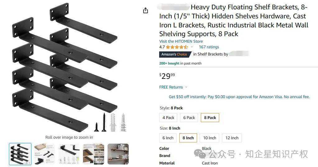Expand the rating breakdown chevron next to stars

[192, 47]
